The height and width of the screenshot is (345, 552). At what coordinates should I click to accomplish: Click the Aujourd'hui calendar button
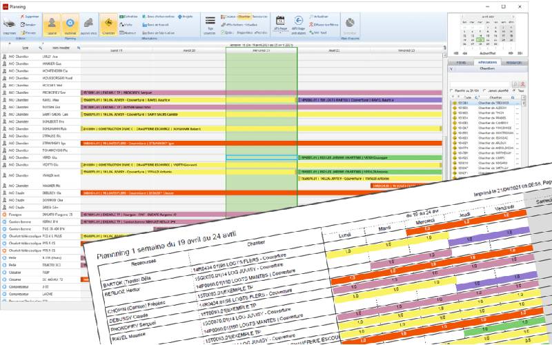pyautogui.click(x=488, y=53)
